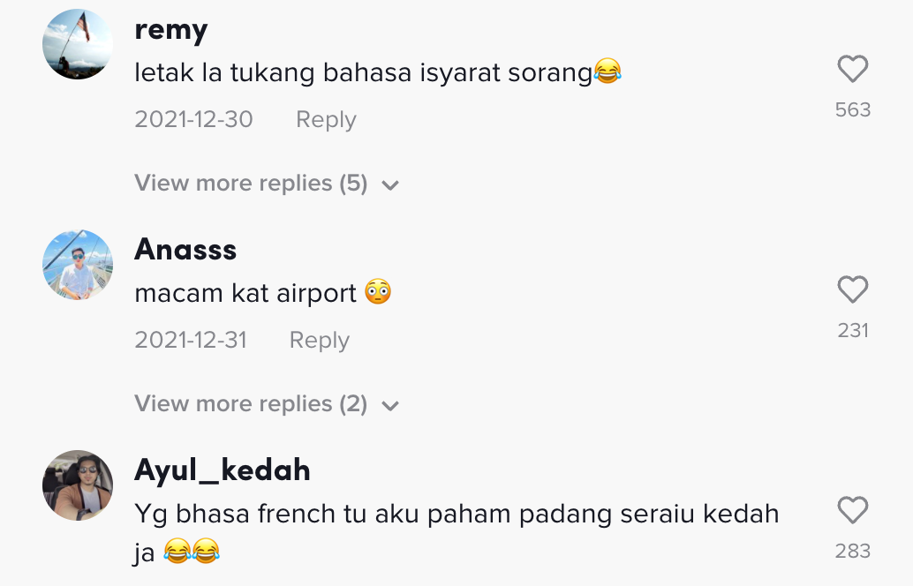Click the "macam kat airport" comment text
The width and height of the screenshot is (913, 586).
pyautogui.click(x=245, y=293)
